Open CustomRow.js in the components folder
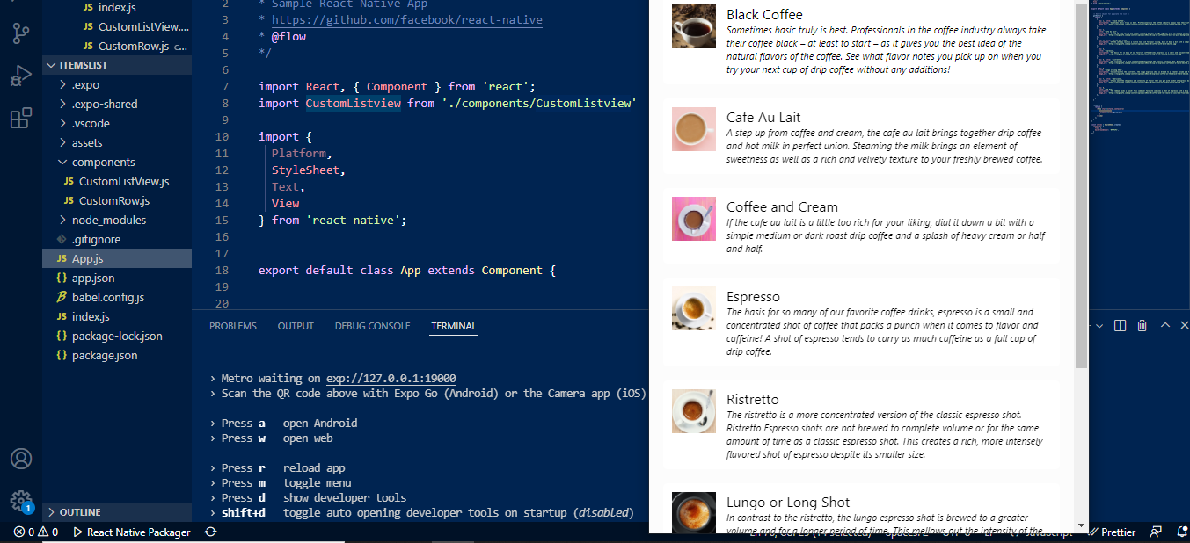This screenshot has width=1190, height=543. [113, 200]
